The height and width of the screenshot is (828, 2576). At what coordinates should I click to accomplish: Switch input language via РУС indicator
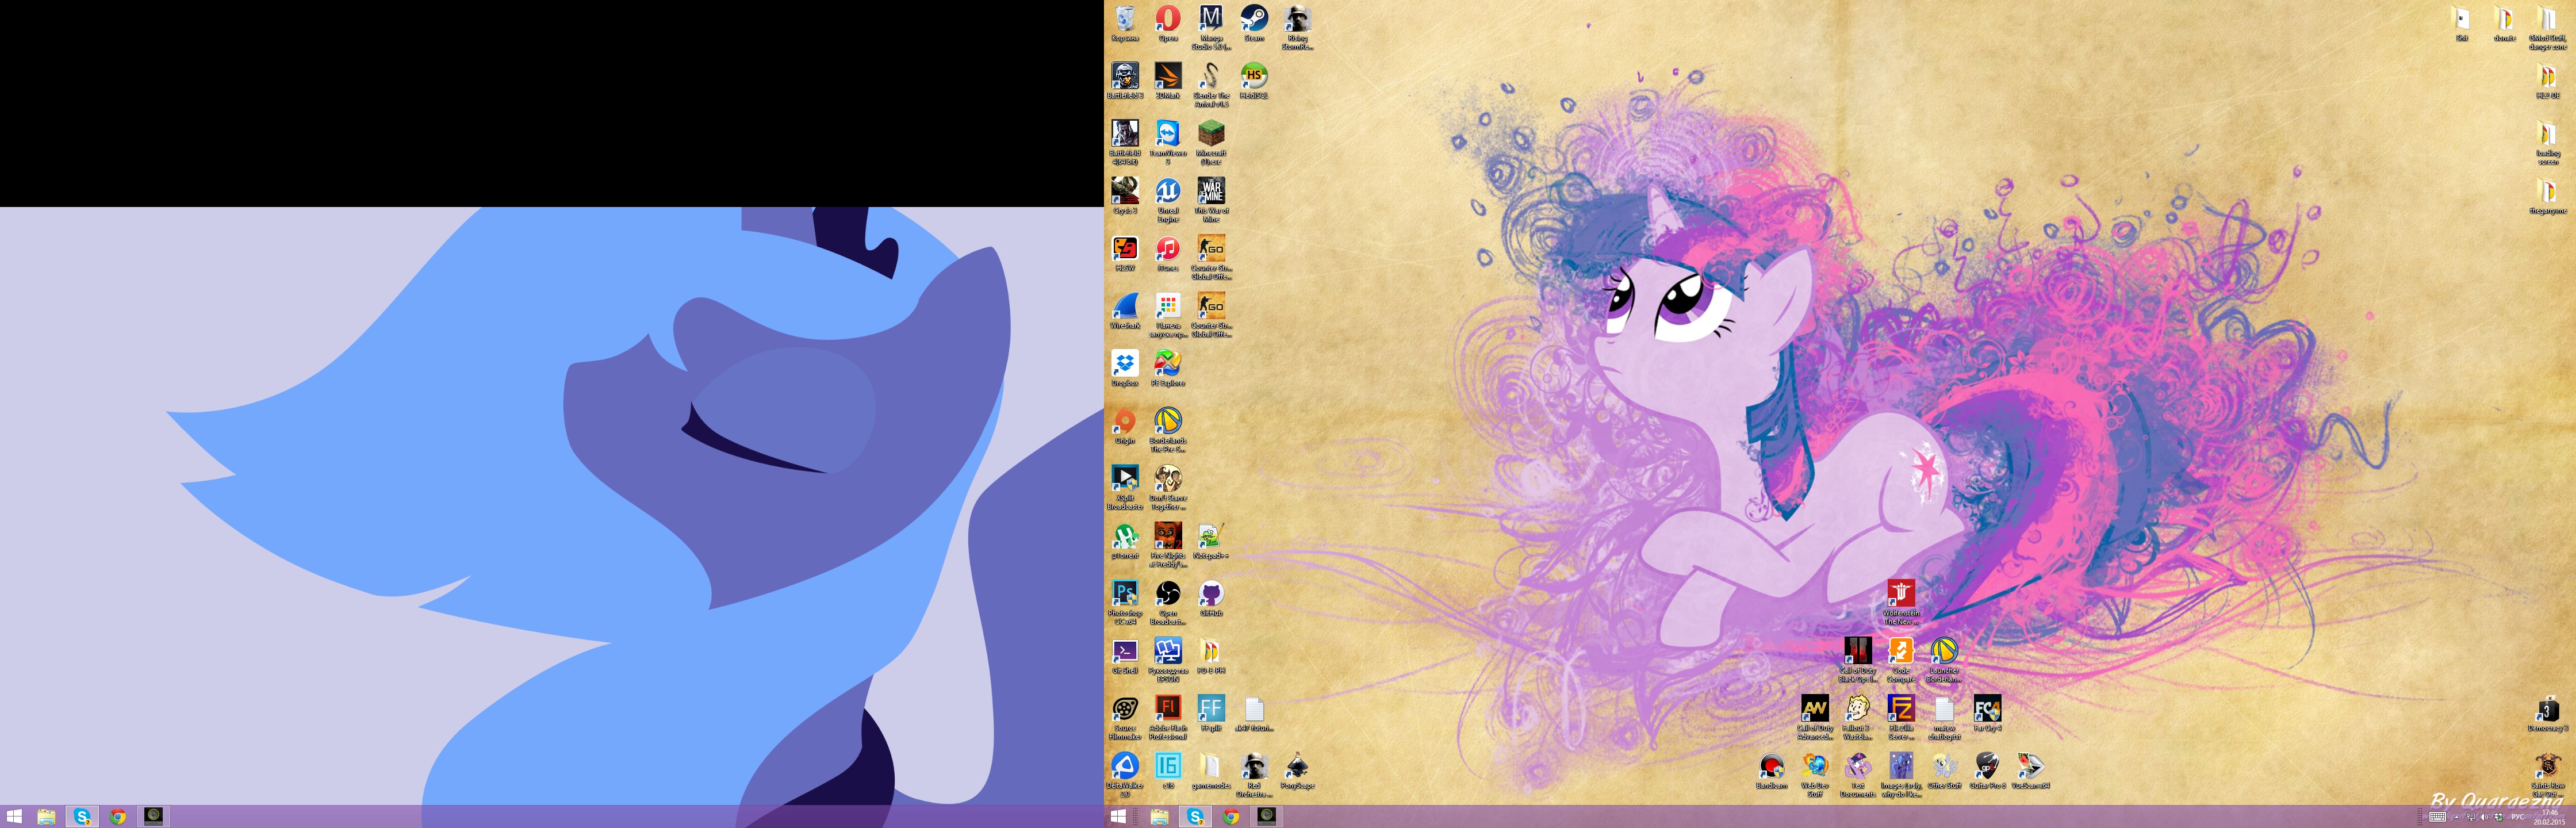(x=2517, y=817)
